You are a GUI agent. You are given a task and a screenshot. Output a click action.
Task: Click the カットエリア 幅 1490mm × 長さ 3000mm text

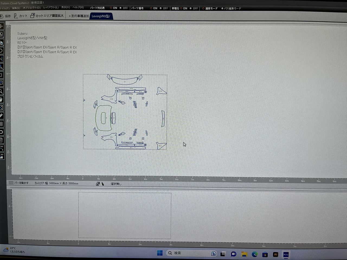pos(56,183)
